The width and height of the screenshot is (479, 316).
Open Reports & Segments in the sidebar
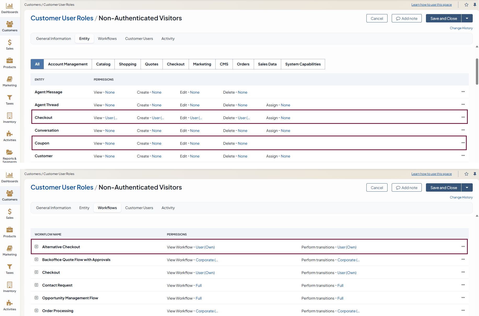tap(10, 155)
